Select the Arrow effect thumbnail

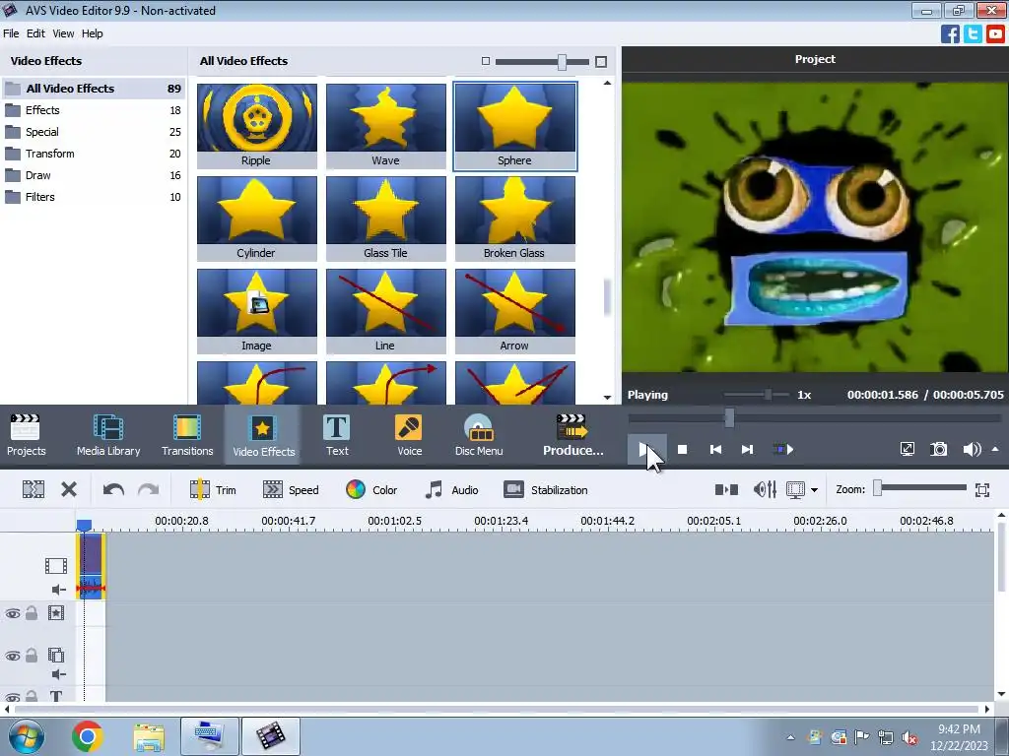click(514, 310)
